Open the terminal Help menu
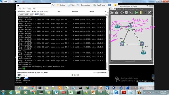The width and height of the screenshot is (169, 95). coord(34,9)
